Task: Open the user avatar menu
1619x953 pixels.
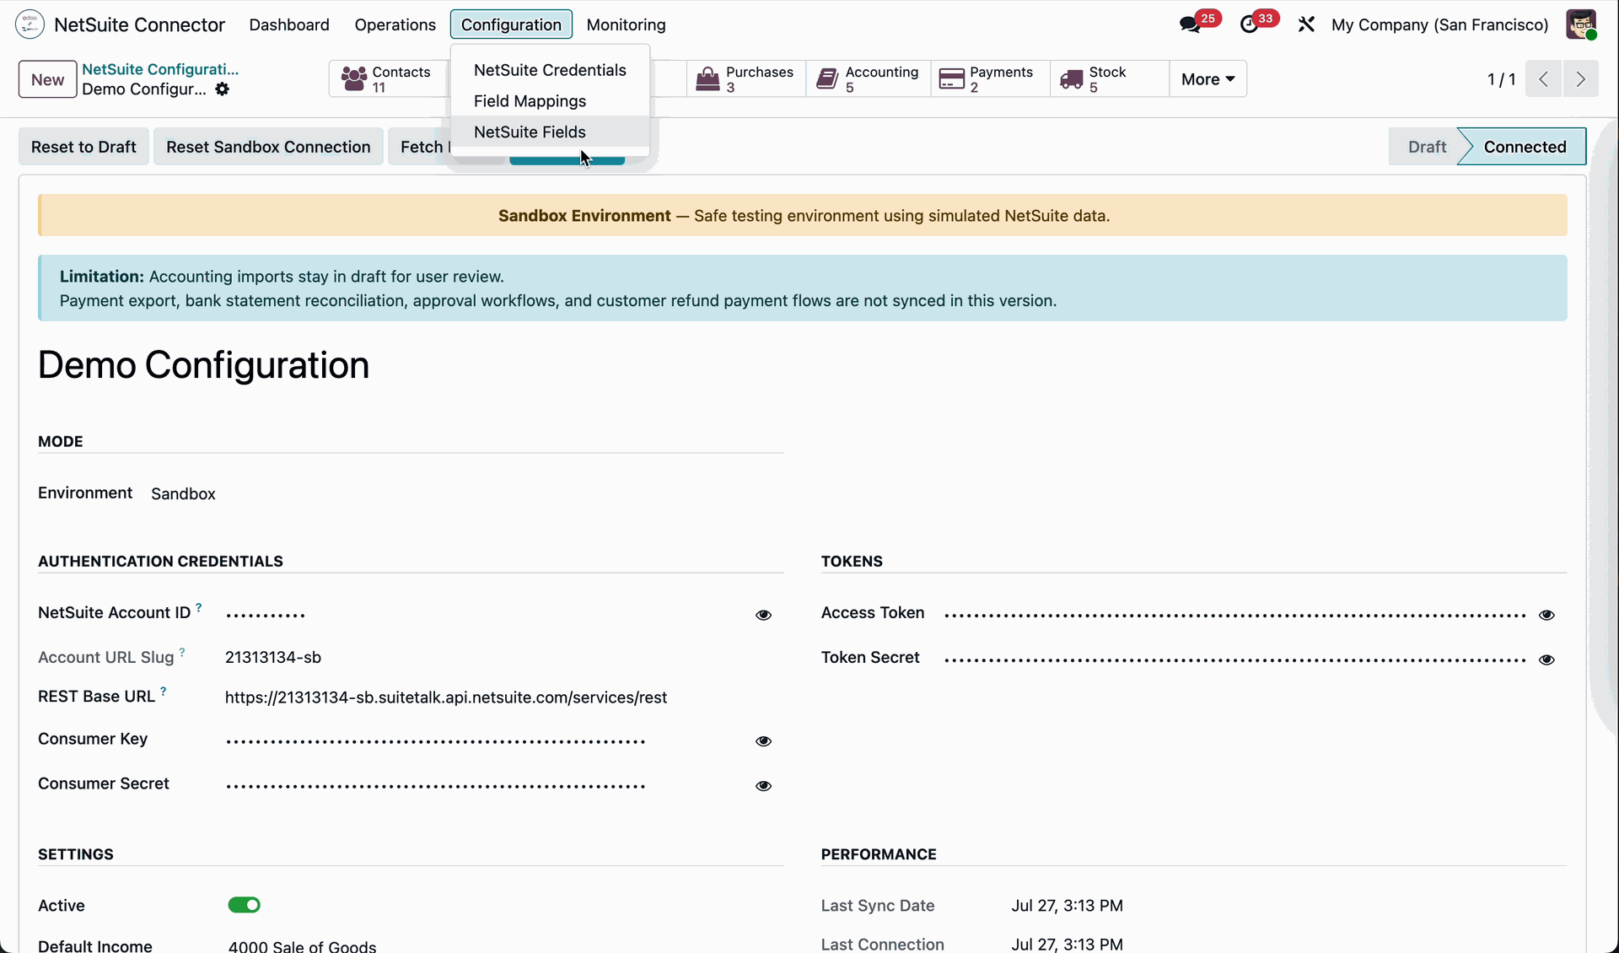Action: pyautogui.click(x=1581, y=24)
